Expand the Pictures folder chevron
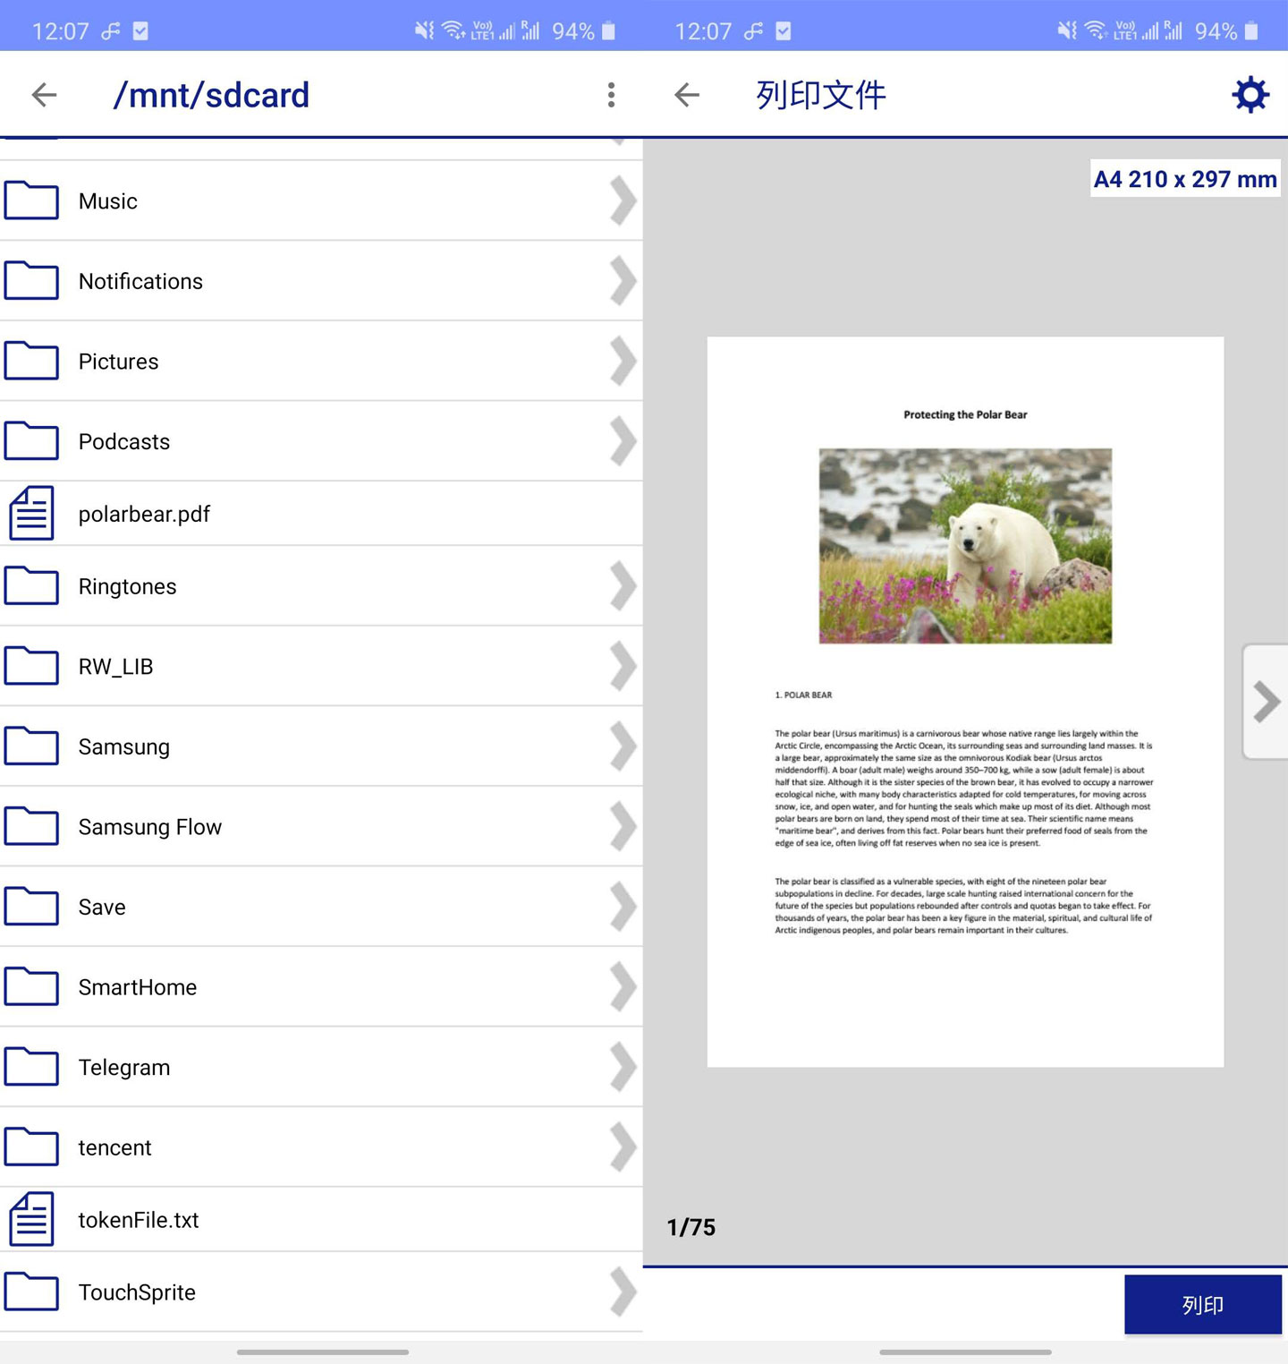 click(623, 361)
